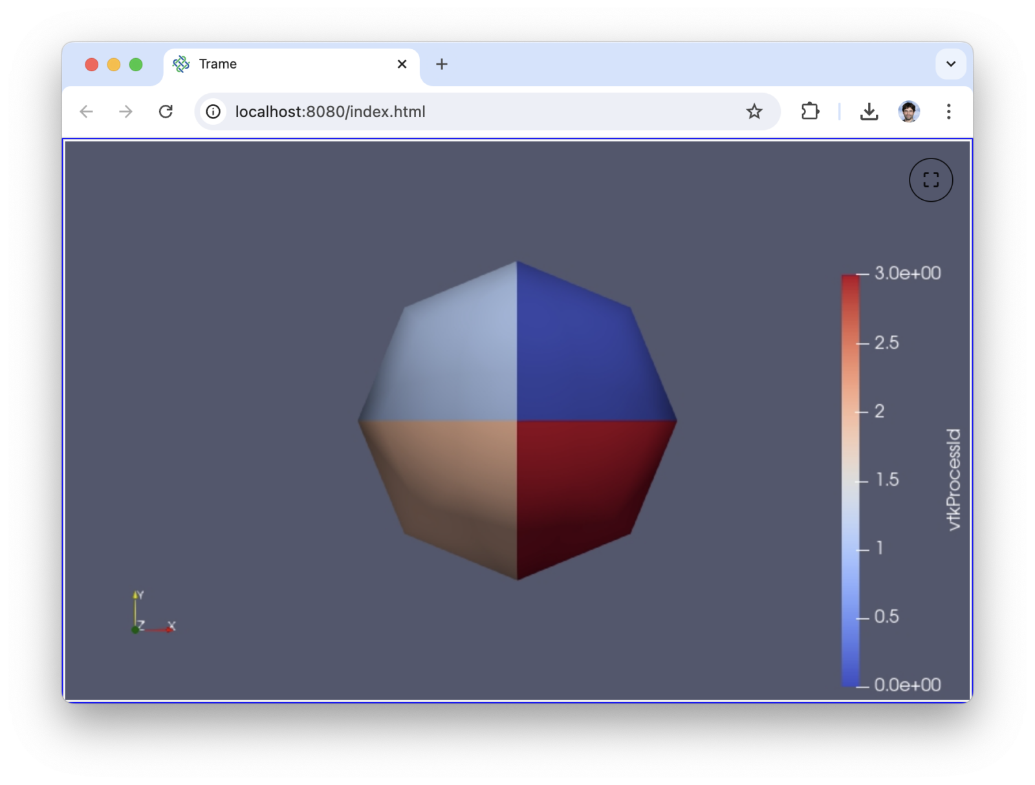The image size is (1035, 785).
Task: Click the vtkProcessId color bar legend
Action: 851,479
